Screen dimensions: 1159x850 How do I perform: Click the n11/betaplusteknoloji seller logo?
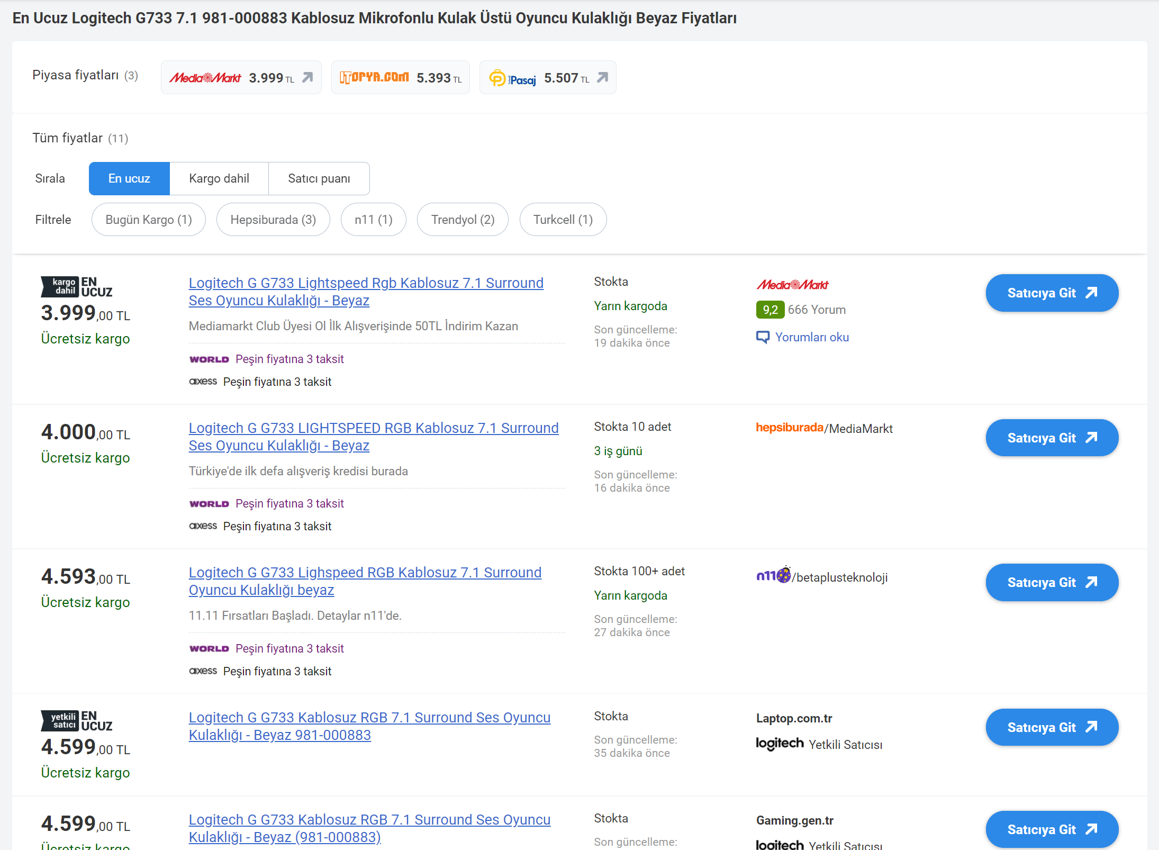[x=822, y=576]
